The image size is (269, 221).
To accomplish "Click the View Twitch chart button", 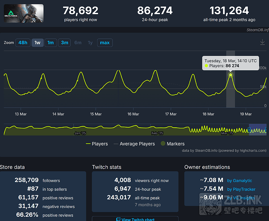I will coord(135,219).
